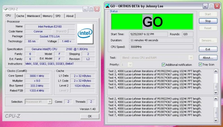223x127 pixels.
Task: Click the green GO status banner
Action: 152,22
